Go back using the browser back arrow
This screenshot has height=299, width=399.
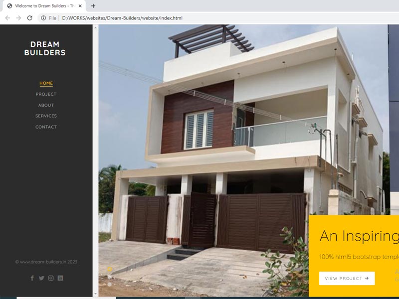pos(7,18)
